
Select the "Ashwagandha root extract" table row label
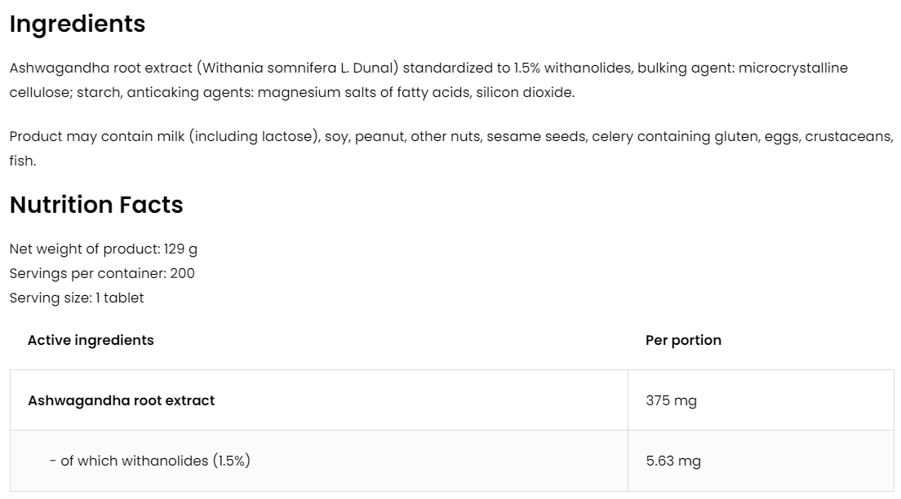click(x=122, y=400)
